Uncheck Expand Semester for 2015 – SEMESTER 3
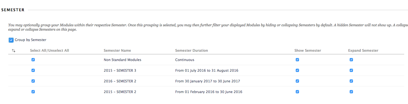Viewport: 408px width, 104px height. (x=351, y=70)
